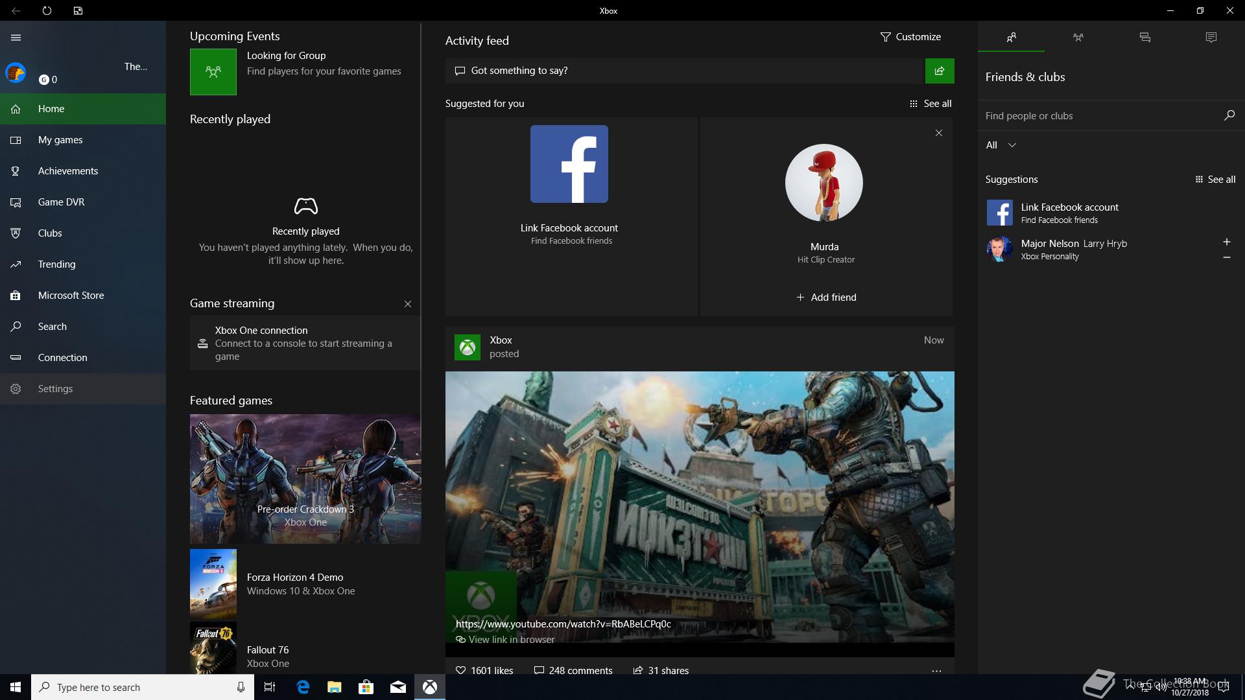The image size is (1245, 700).
Task: Open Clubs in sidebar
Action: pos(83,233)
